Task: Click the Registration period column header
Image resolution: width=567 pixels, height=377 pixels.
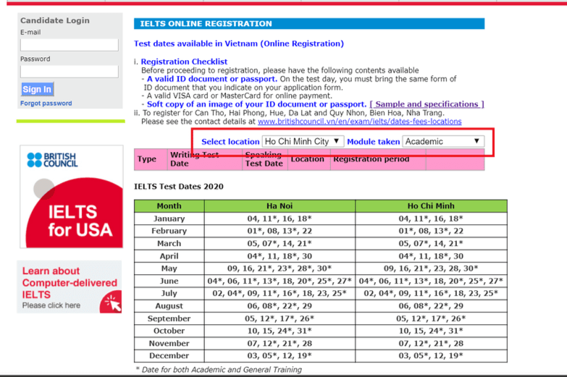Action: pyautogui.click(x=378, y=159)
